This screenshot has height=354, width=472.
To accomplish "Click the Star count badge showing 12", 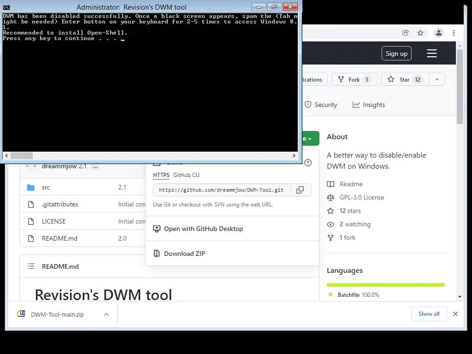I will point(418,79).
